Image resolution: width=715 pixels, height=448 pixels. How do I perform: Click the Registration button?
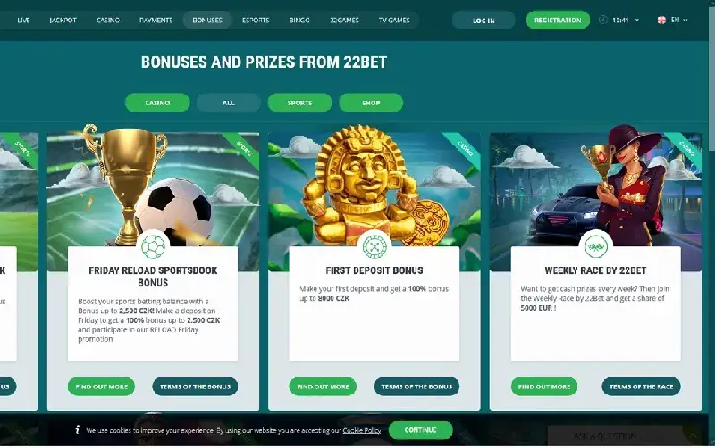pos(558,20)
